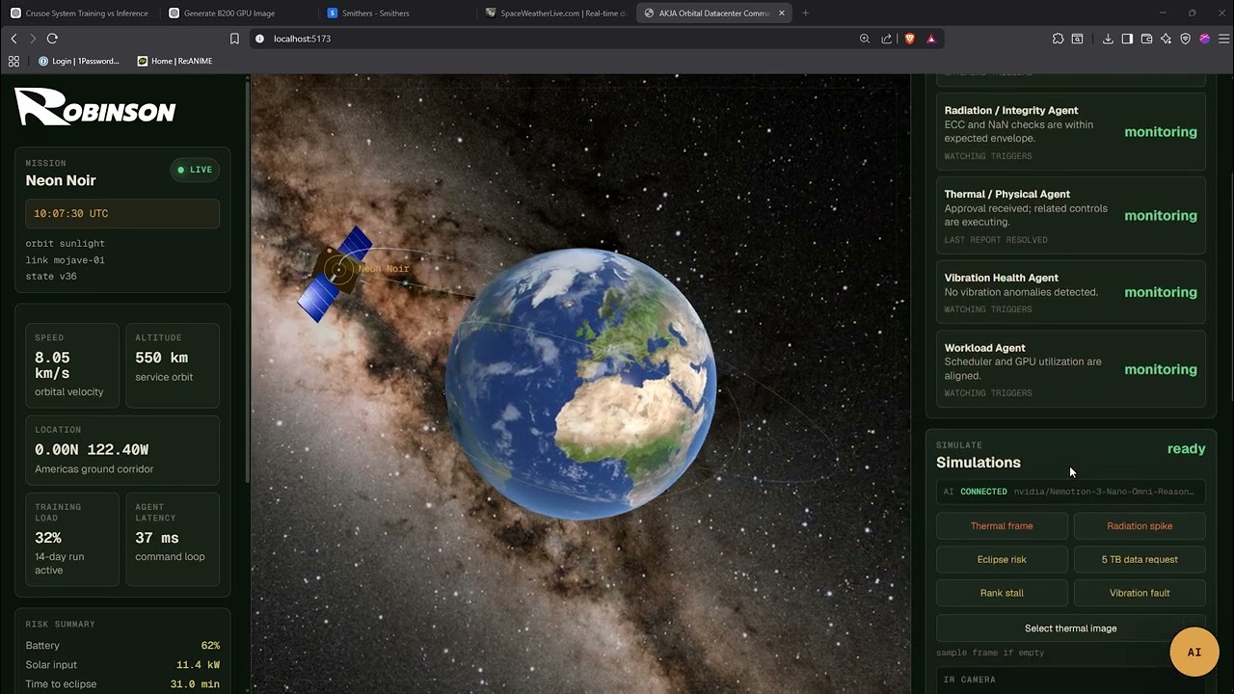Click Select thermal image button
This screenshot has width=1234, height=694.
[x=1071, y=628]
